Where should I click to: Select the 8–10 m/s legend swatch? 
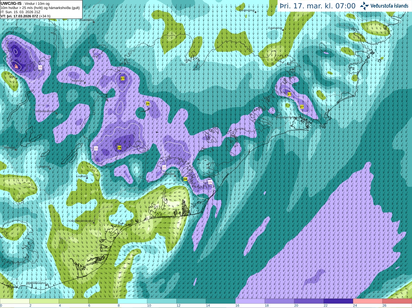coord(133,301)
